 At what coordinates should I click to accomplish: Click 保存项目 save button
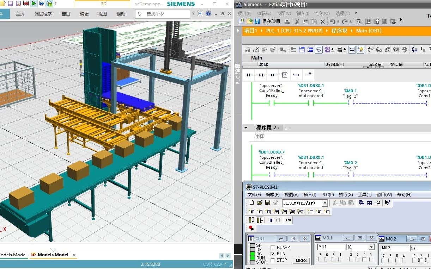pyautogui.click(x=268, y=21)
